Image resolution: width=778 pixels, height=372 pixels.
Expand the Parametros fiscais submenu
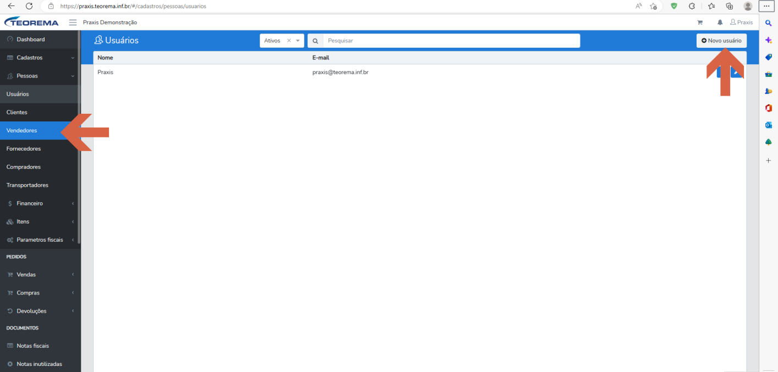(40, 240)
